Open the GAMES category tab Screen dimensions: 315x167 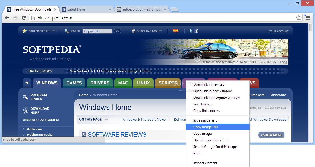tap(74, 83)
